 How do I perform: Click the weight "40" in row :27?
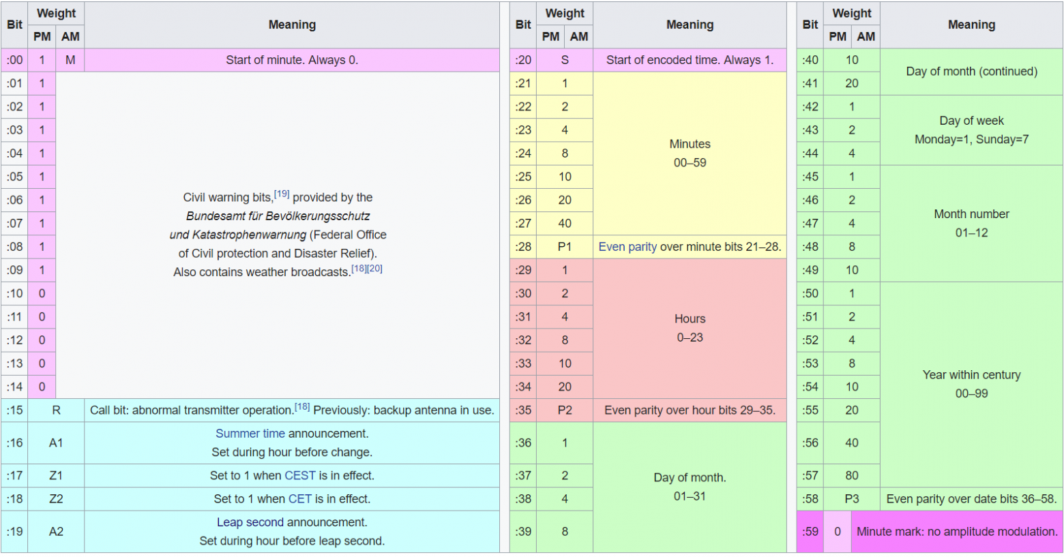click(565, 224)
